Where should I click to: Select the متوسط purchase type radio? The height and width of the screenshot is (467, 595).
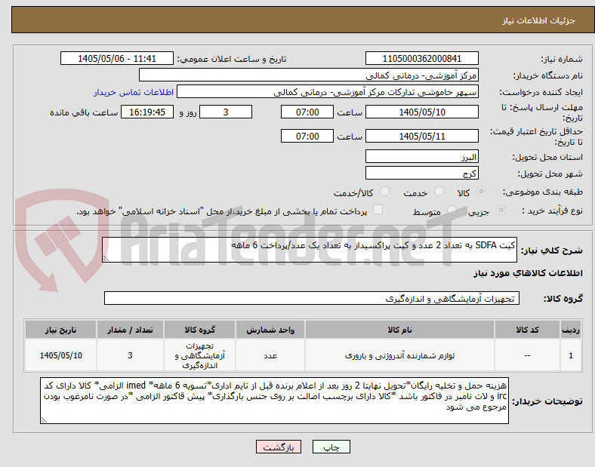452,210
